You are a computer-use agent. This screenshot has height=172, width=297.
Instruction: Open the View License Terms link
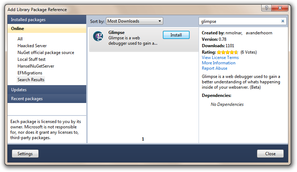220,58
